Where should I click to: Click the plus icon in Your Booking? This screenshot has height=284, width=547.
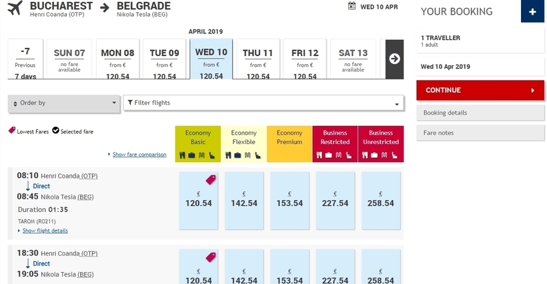532,11
